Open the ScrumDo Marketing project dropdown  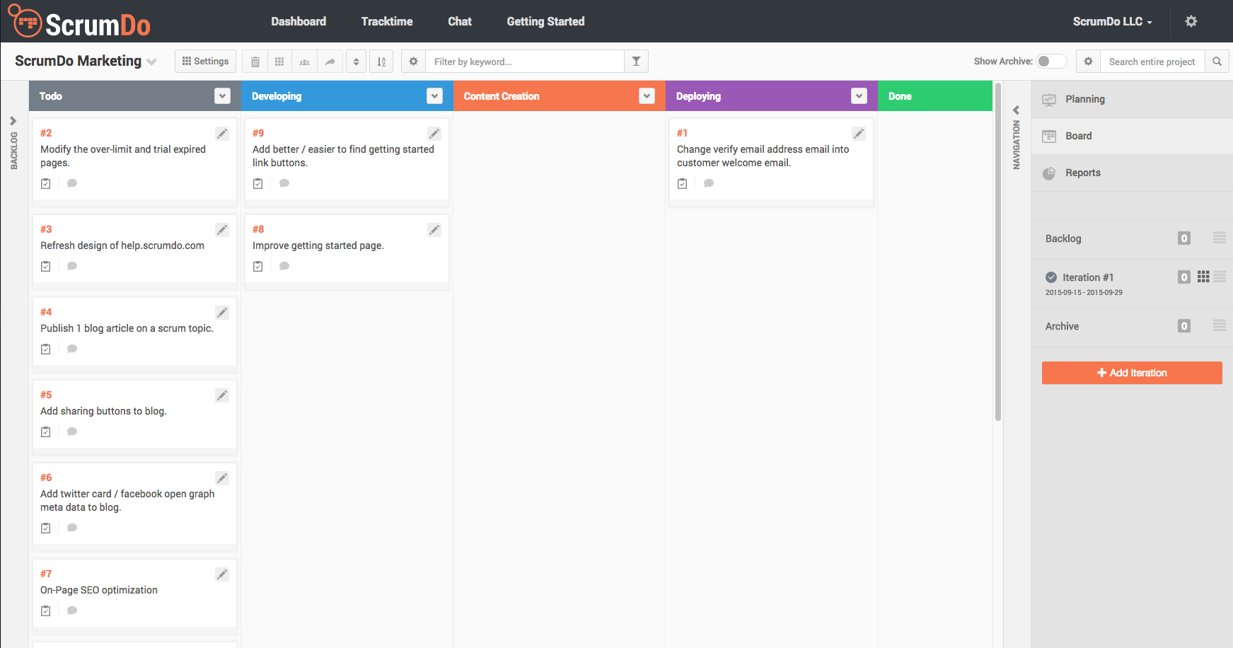tap(152, 62)
